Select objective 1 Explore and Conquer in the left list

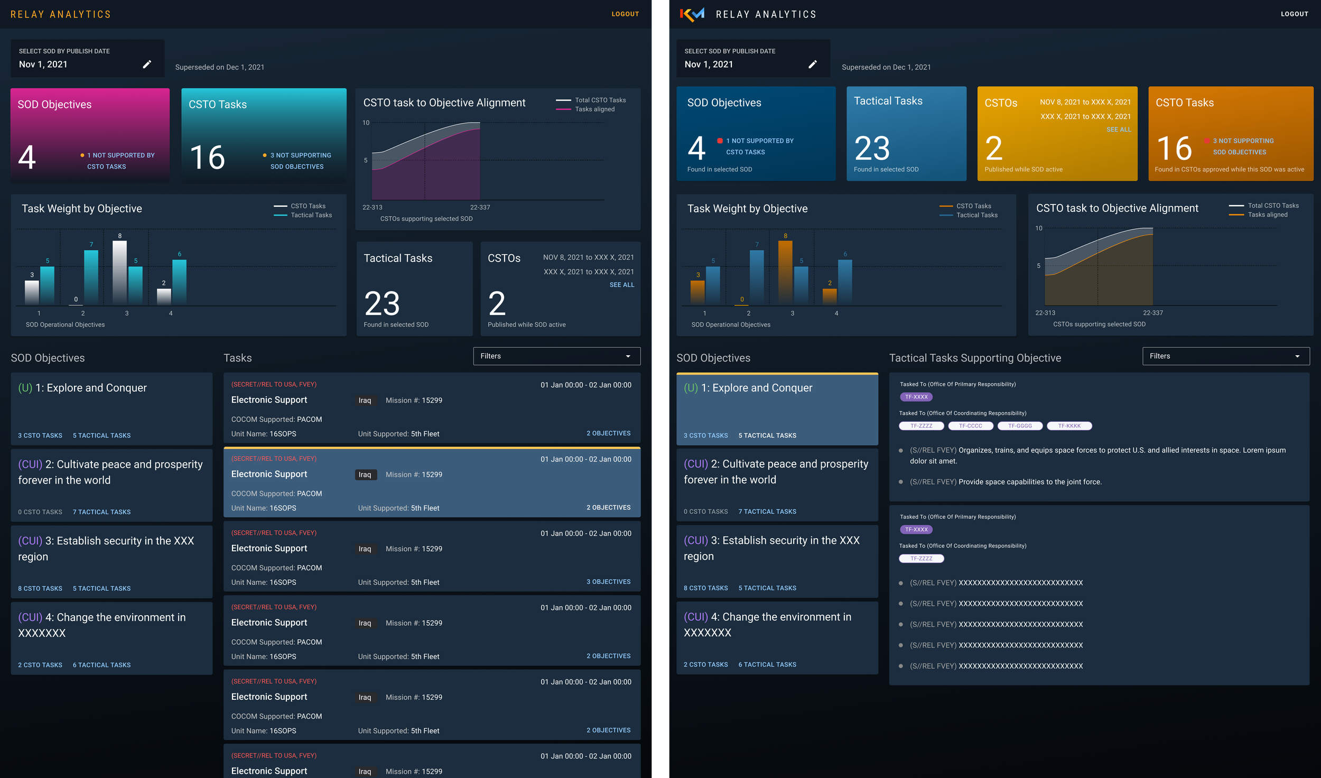pyautogui.click(x=111, y=408)
